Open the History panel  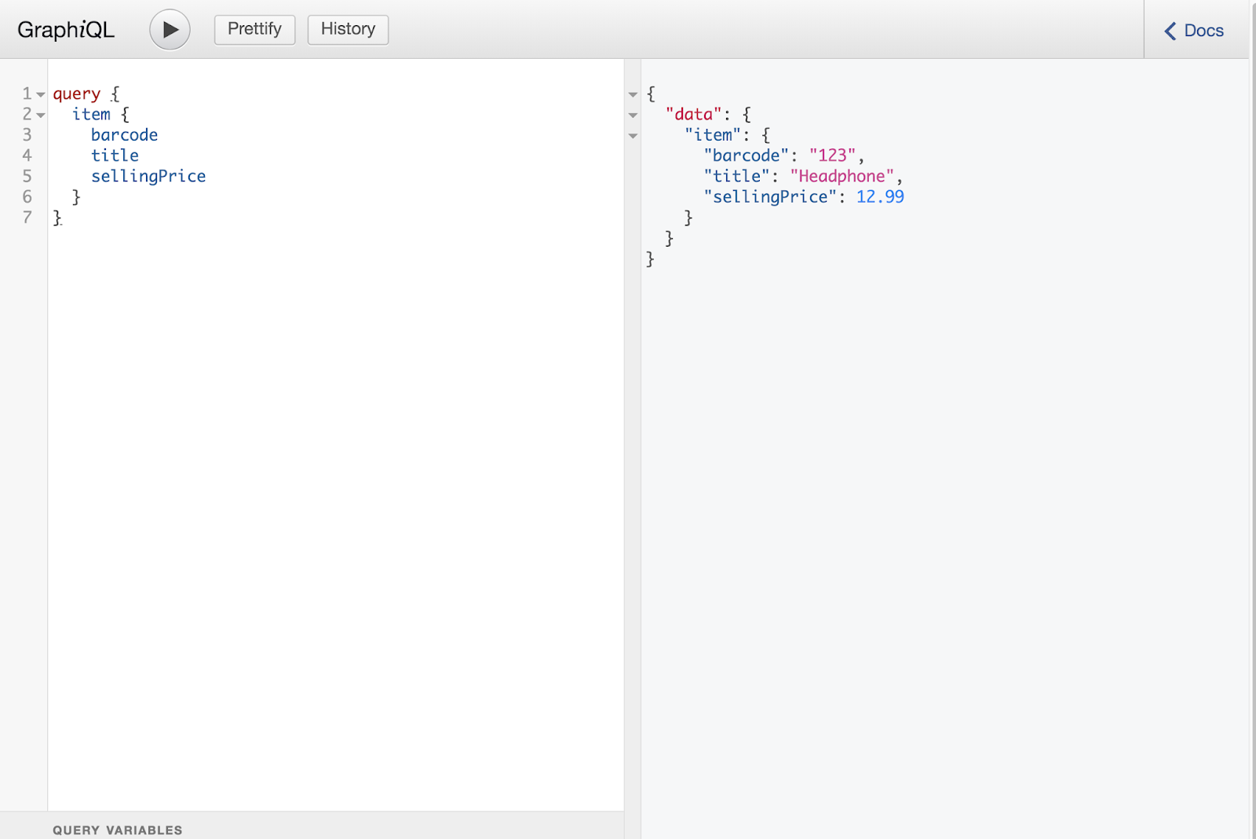[348, 29]
